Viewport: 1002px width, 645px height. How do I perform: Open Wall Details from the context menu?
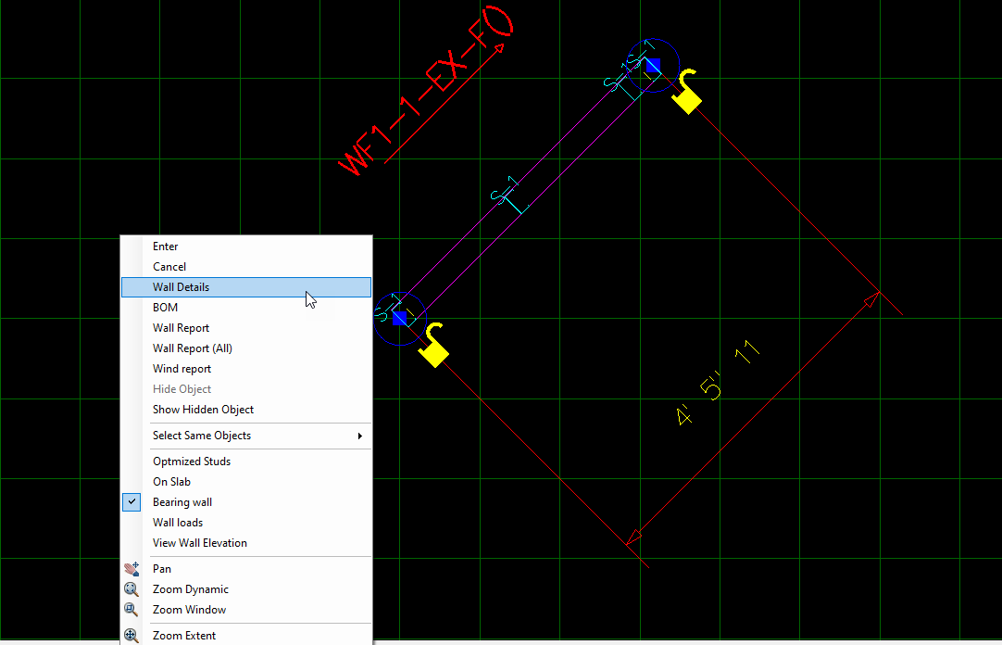point(181,287)
